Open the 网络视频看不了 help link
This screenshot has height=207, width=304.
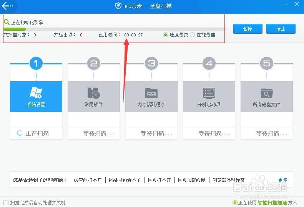(x=125, y=180)
